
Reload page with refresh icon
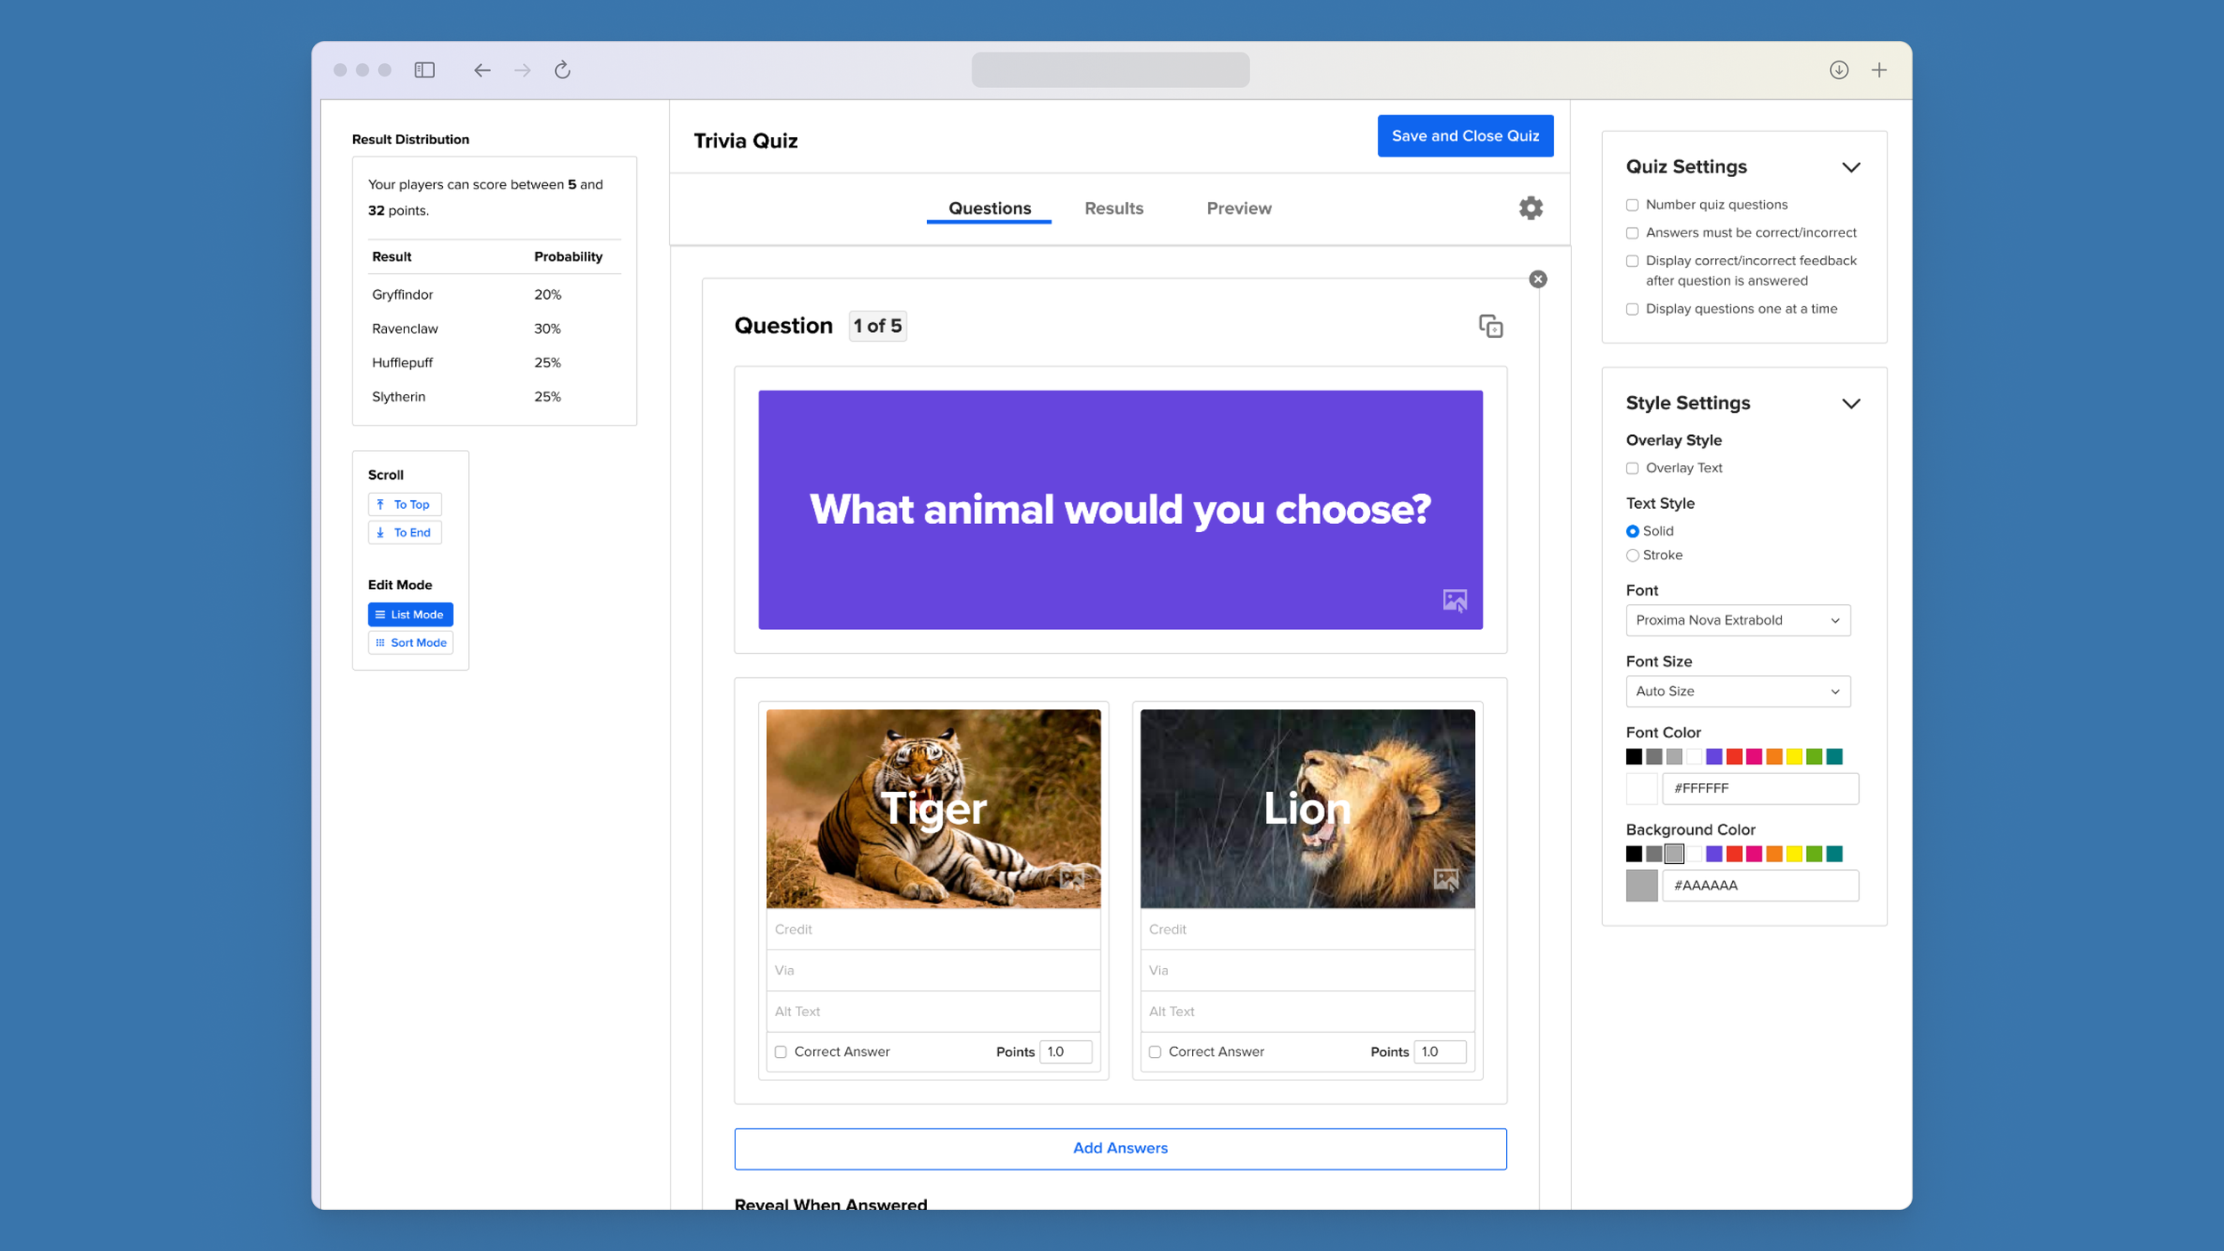(x=562, y=70)
